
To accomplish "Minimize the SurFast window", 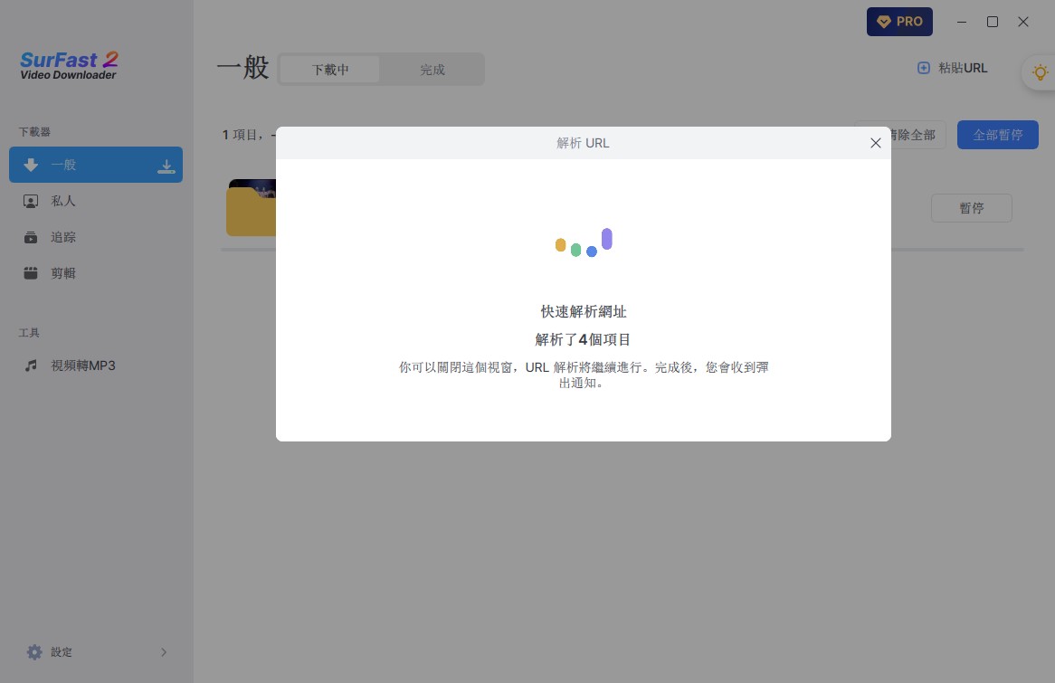I will tap(962, 22).
